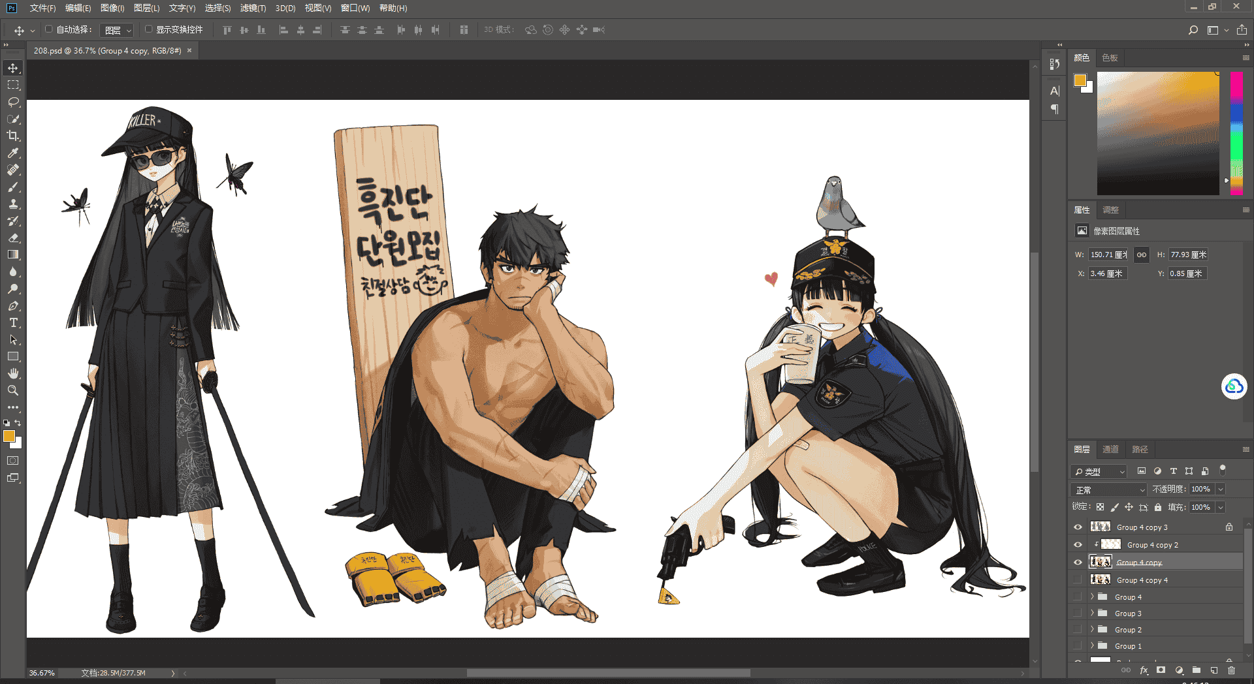The image size is (1254, 684).
Task: Open the 正常 blend mode dropdown
Action: point(1109,490)
